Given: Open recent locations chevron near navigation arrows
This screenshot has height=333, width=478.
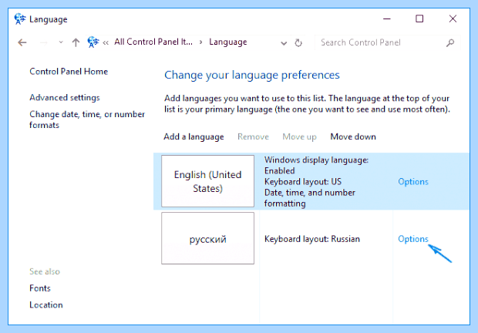Looking at the screenshot, I should click(x=61, y=42).
